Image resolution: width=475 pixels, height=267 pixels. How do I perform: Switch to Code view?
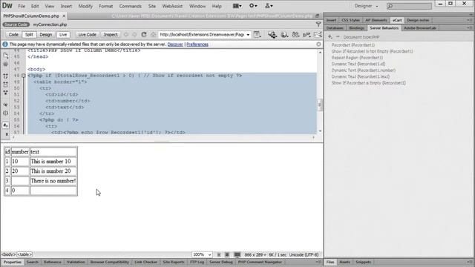pos(13,35)
